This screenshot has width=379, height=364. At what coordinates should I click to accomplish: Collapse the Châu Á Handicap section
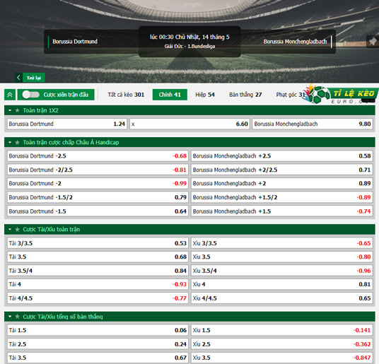tap(10, 142)
